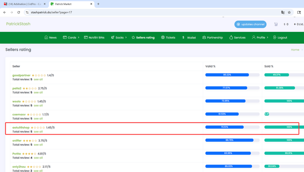Click the Logout menu item
The image size is (304, 172).
[x=280, y=38]
